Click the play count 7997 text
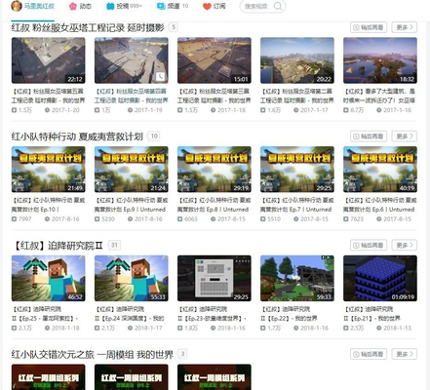This screenshot has width=430, height=390. point(25,219)
